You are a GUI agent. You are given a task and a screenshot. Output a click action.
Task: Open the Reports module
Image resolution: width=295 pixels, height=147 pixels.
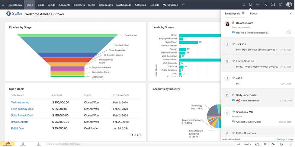(154, 5)
